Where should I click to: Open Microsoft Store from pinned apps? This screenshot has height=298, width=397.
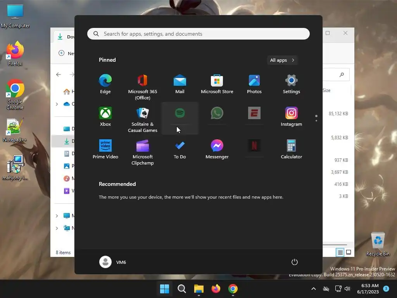coord(217,84)
